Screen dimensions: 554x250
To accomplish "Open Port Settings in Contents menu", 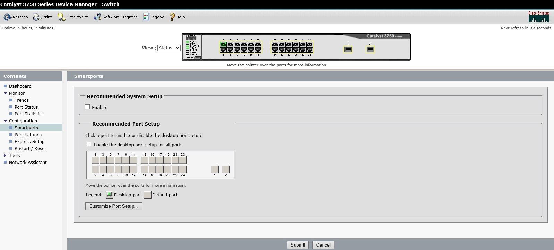I will click(x=28, y=135).
